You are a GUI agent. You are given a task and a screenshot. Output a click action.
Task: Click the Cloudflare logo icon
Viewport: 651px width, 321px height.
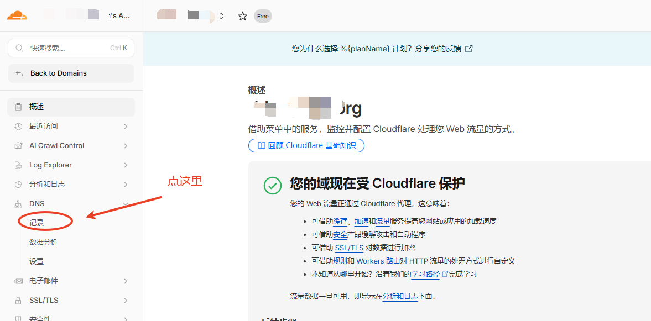(17, 15)
